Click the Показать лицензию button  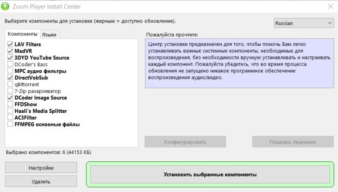[x=293, y=142]
